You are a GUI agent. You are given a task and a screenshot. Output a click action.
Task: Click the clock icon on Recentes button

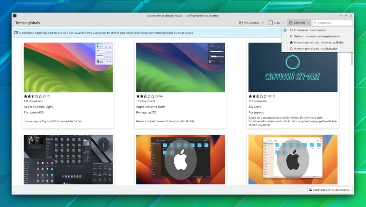(291, 23)
